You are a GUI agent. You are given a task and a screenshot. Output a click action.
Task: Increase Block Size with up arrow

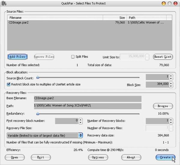pos(171,84)
